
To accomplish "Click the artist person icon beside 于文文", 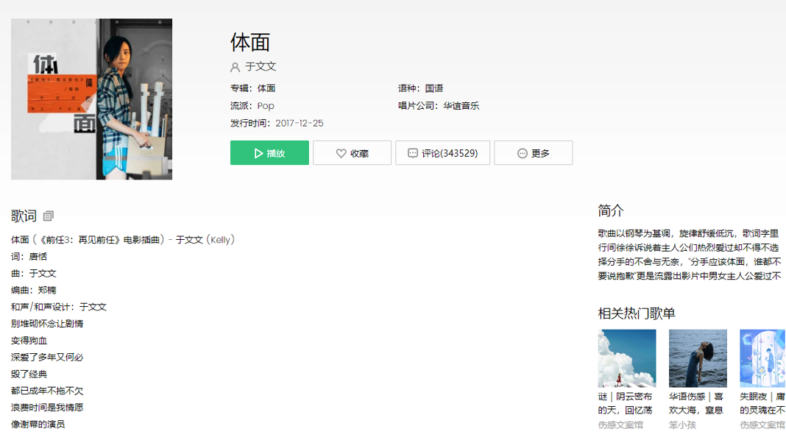I will coord(235,67).
